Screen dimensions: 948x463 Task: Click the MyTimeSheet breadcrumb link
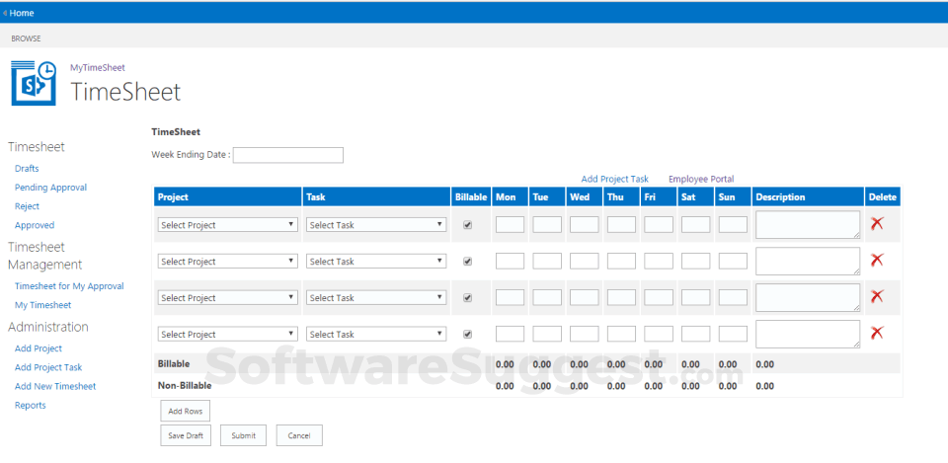pyautogui.click(x=98, y=68)
